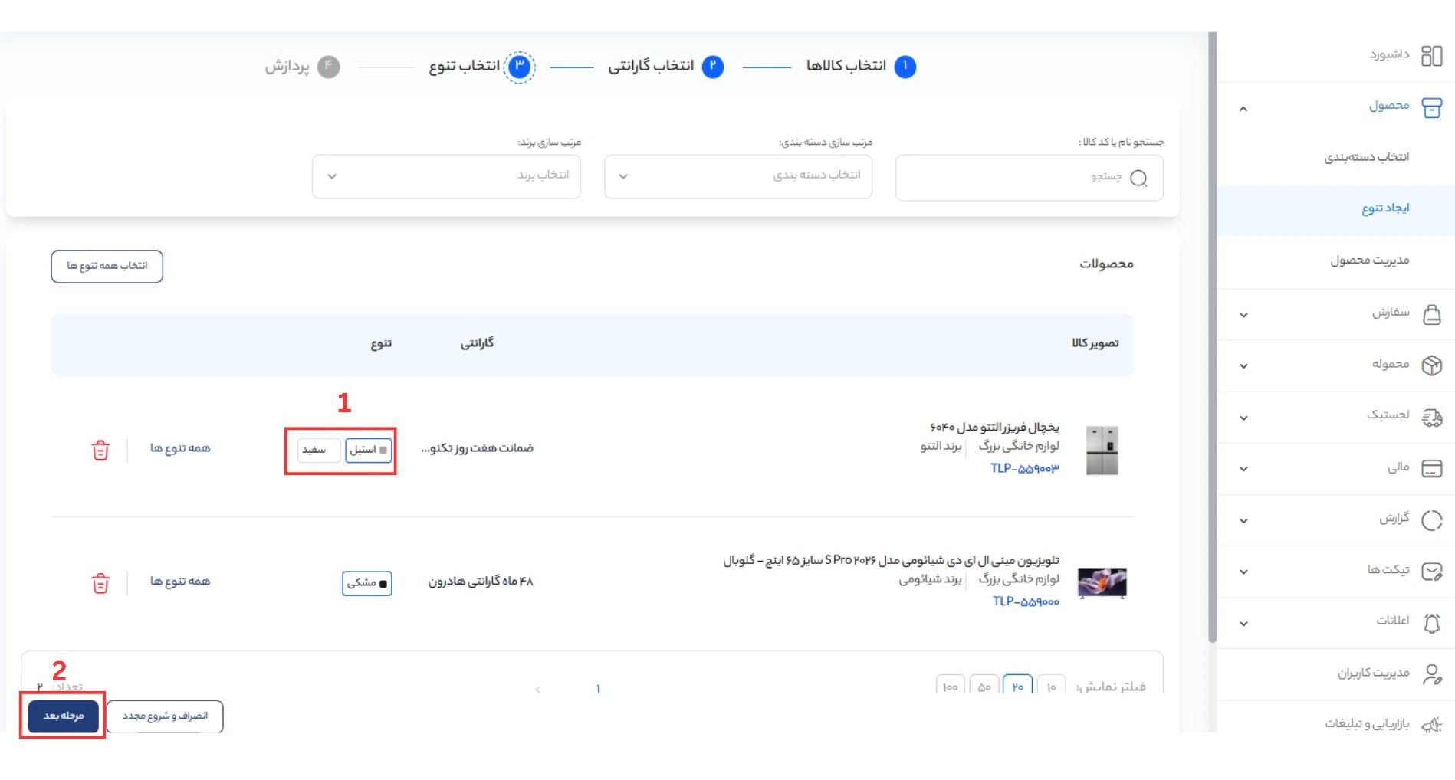Screen dimensions: 1455x780
Task: Click انصراف و شروع مجدد button
Action: (165, 716)
